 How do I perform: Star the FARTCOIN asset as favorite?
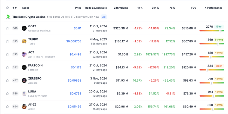pyautogui.click(x=7, y=67)
